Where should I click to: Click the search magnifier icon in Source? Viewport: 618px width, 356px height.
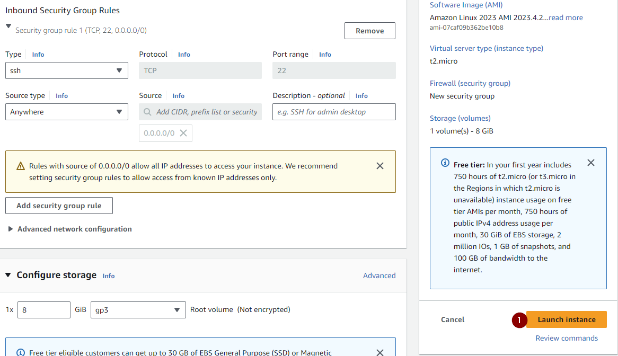147,112
